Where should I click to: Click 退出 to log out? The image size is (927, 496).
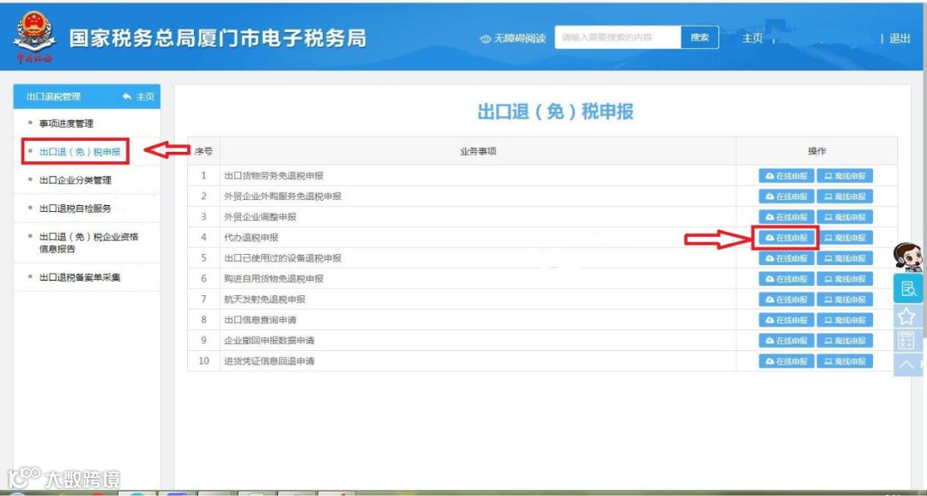click(x=900, y=39)
